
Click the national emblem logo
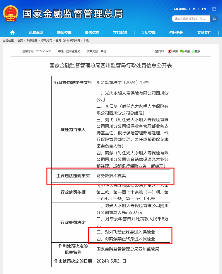[x=11, y=13]
